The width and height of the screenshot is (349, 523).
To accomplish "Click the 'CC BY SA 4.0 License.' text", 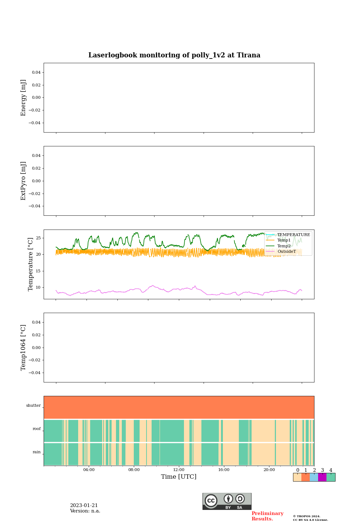I will [x=310, y=520].
